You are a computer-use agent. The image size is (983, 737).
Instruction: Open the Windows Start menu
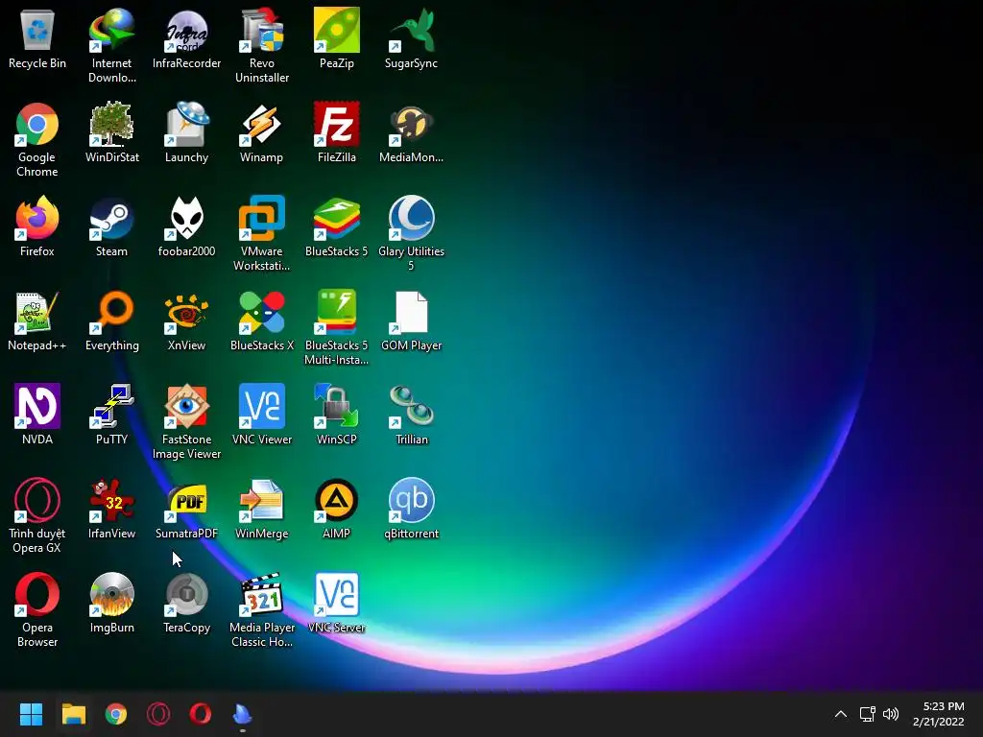click(31, 714)
